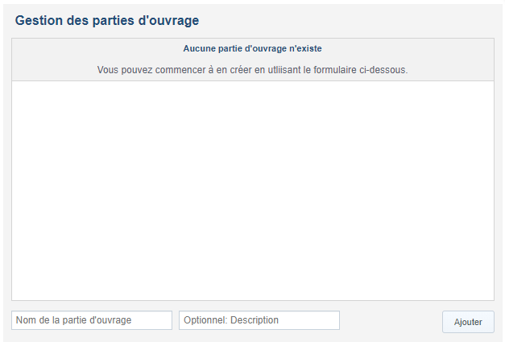This screenshot has height=346, width=505.
Task: Click the bold no-parts-exist notice
Action: coord(252,49)
